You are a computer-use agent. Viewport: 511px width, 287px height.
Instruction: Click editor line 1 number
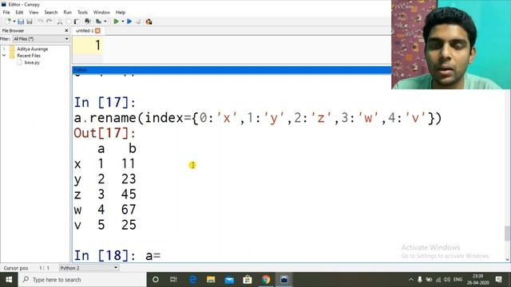point(97,45)
